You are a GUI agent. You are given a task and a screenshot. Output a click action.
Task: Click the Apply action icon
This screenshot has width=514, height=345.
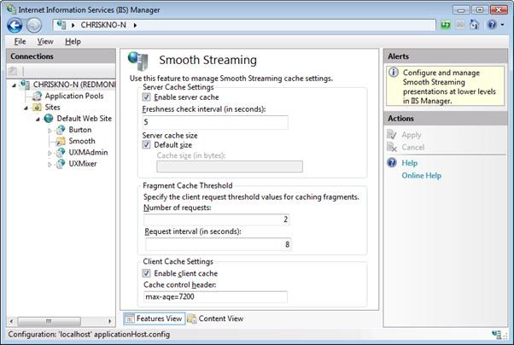coord(392,134)
